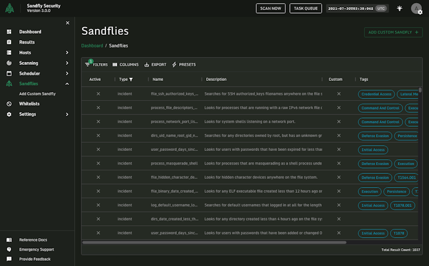The width and height of the screenshot is (429, 266).
Task: Click the filter funnel icon on Type column
Action: pos(131,80)
